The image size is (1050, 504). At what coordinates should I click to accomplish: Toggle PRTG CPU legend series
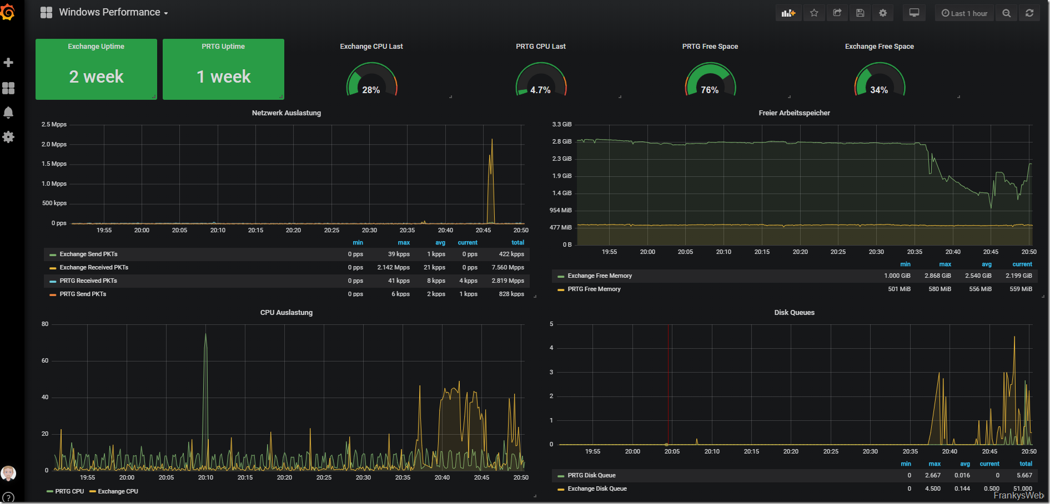[69, 491]
